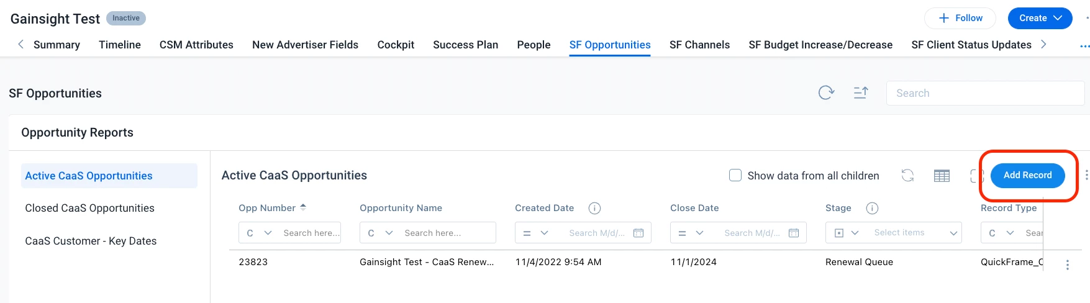Image resolution: width=1090 pixels, height=303 pixels.
Task: Go to the Cockpit tab
Action: pos(396,45)
